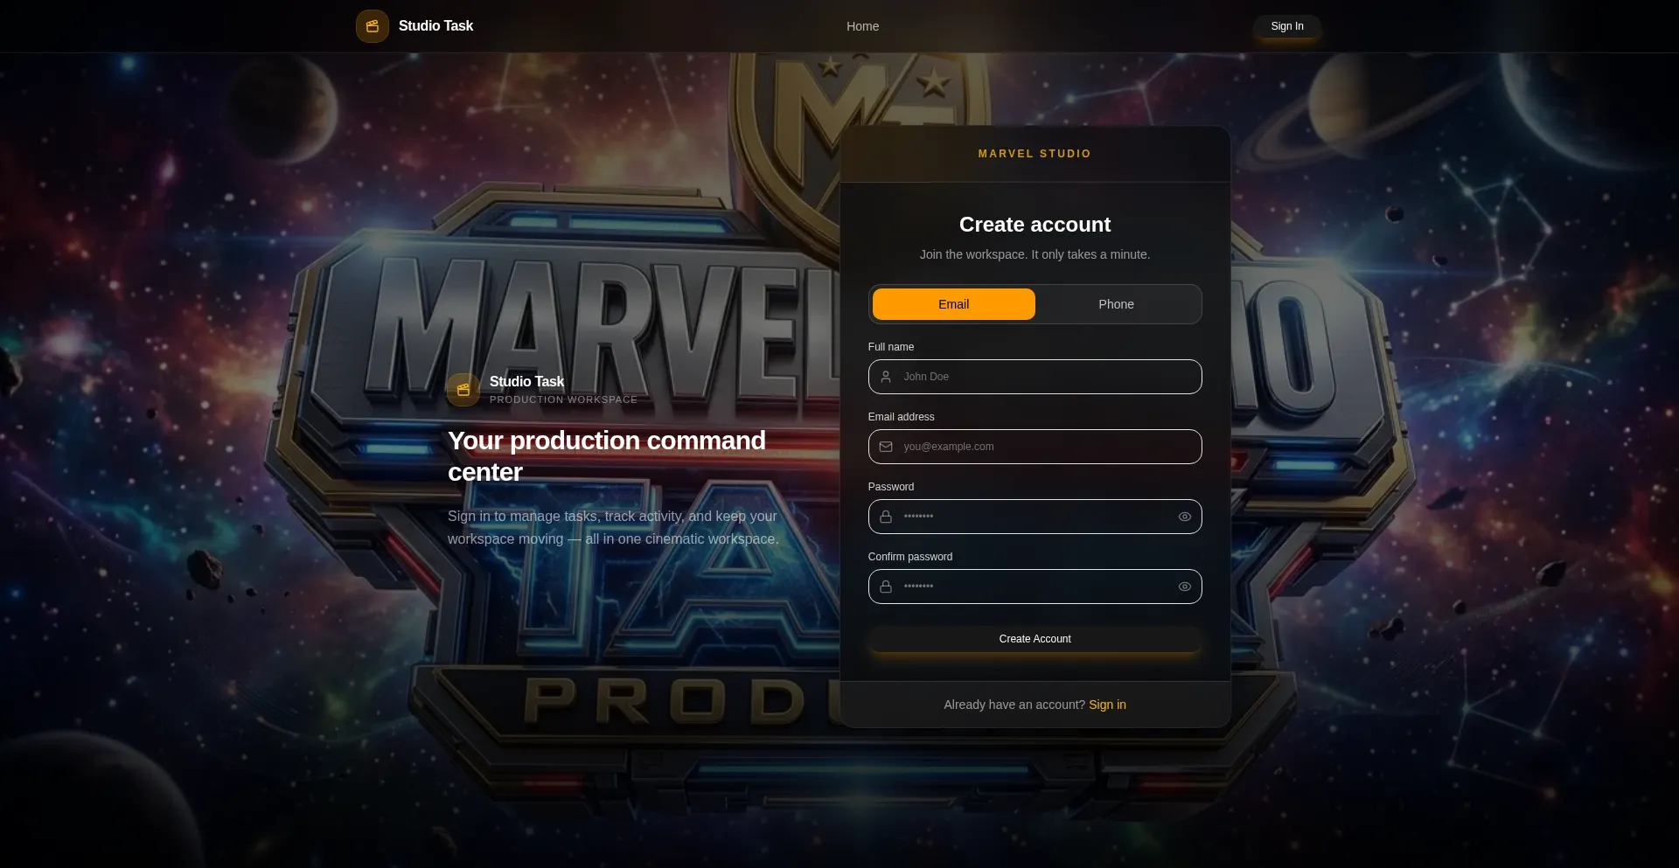Follow the Sign in link below form

[1108, 705]
